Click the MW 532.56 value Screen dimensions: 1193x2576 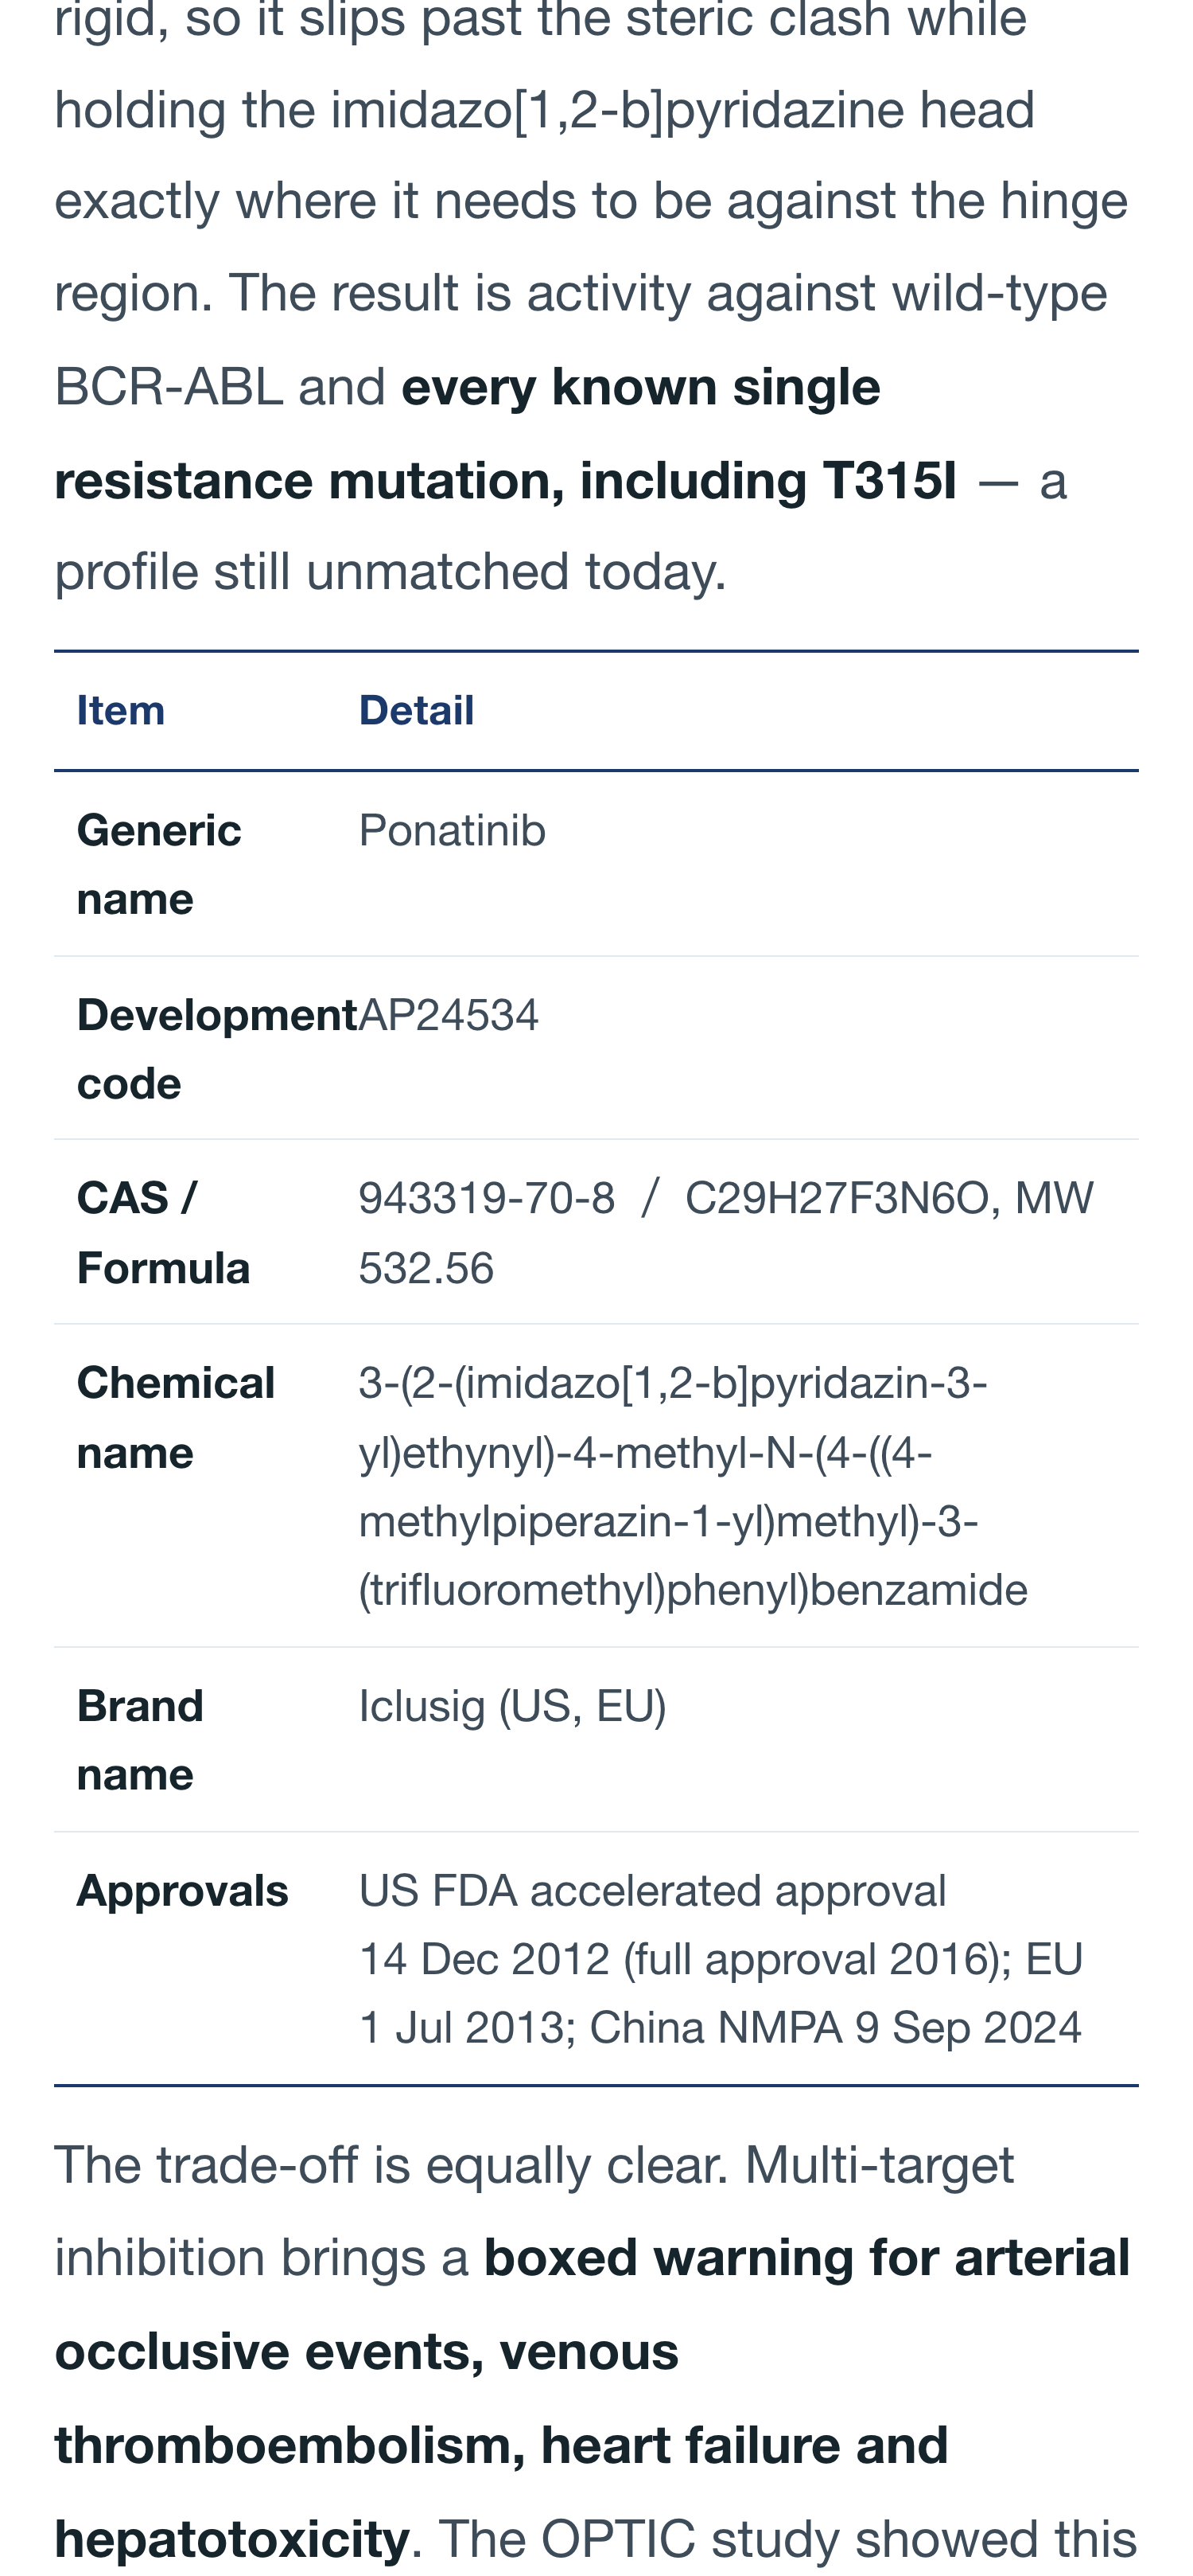pyautogui.click(x=726, y=1232)
